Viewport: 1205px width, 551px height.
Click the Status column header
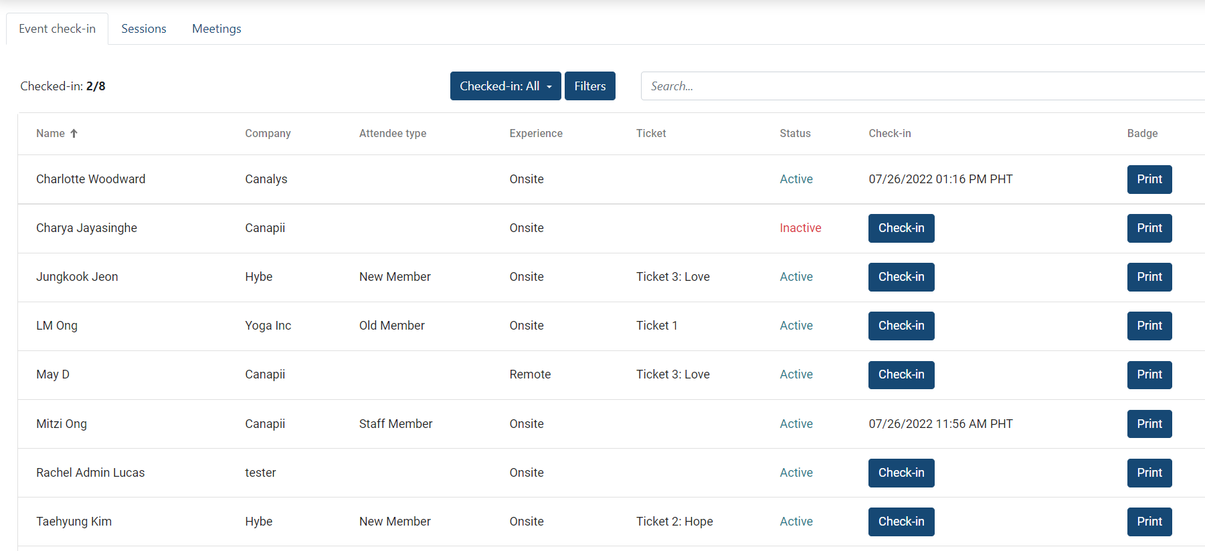[x=795, y=134]
